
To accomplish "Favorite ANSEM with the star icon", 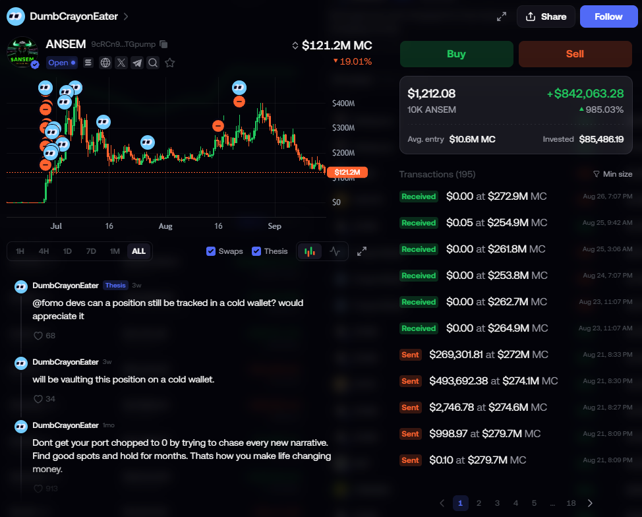I will pos(169,63).
